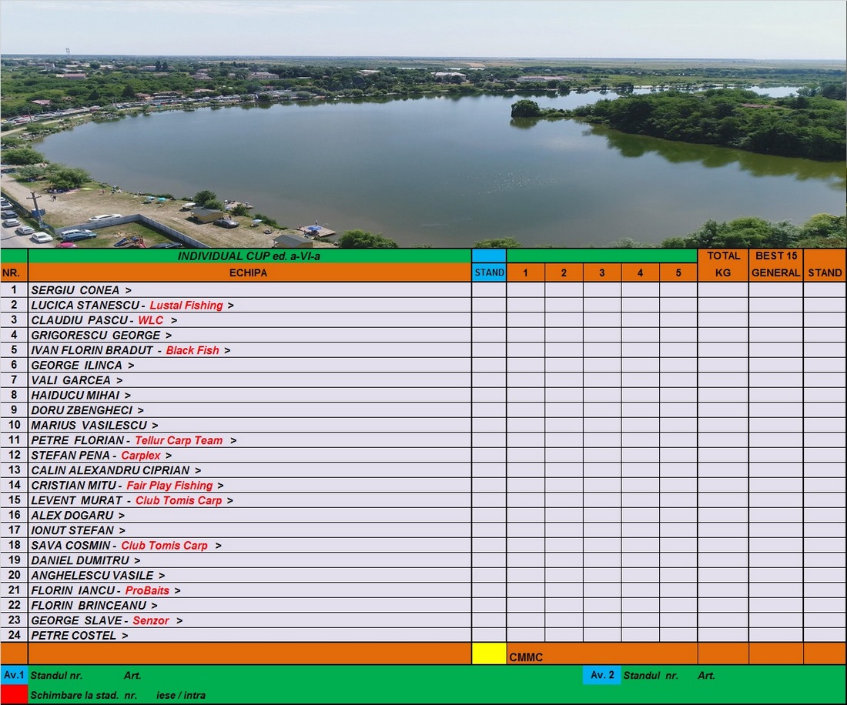Select the INDIVIDUAL CUP ed. a-VI-a title cell
847x705 pixels.
point(249,256)
